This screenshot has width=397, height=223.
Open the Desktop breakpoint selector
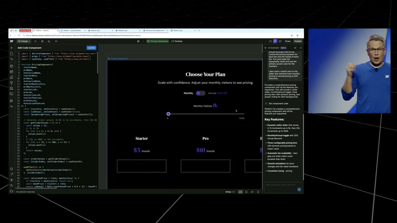(177, 41)
